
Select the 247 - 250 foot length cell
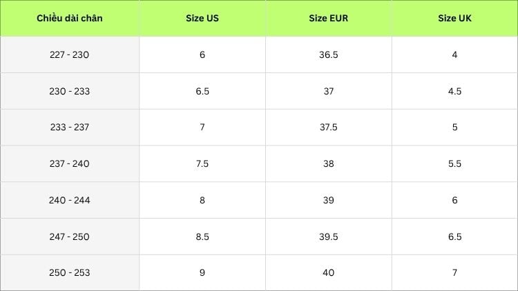pos(70,237)
